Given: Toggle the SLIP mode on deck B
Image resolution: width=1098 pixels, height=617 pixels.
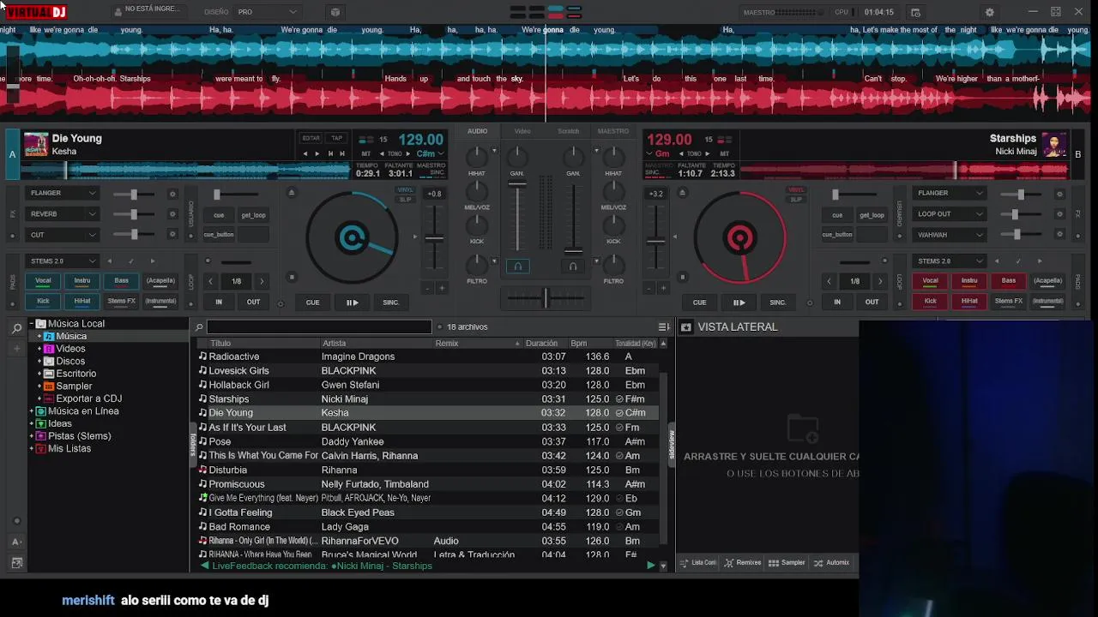Looking at the screenshot, I should coord(796,200).
